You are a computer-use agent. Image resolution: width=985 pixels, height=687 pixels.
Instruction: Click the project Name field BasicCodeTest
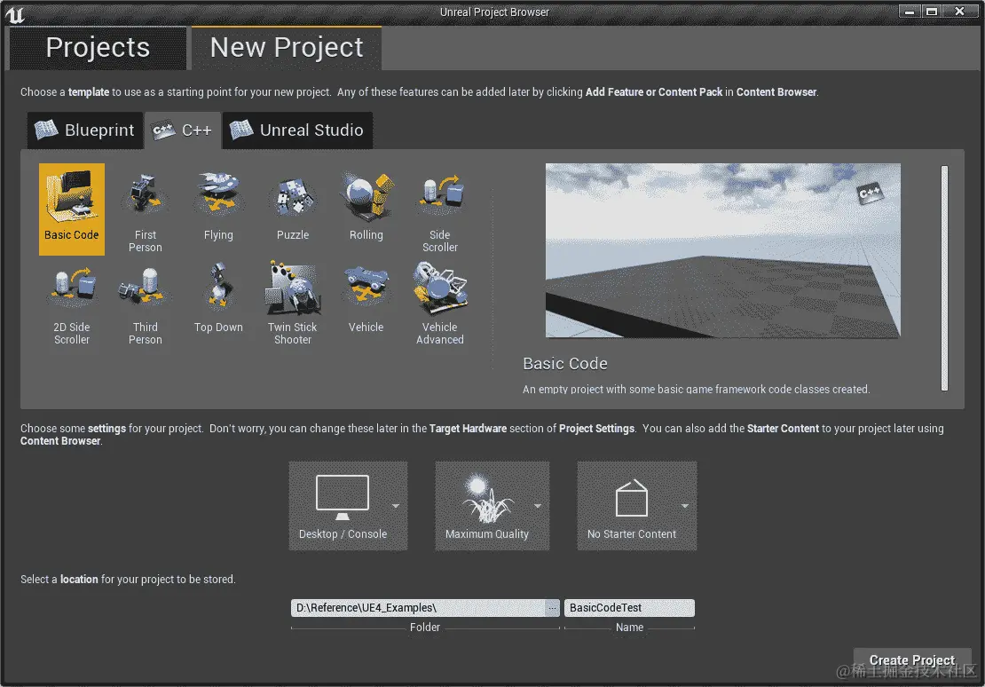629,608
